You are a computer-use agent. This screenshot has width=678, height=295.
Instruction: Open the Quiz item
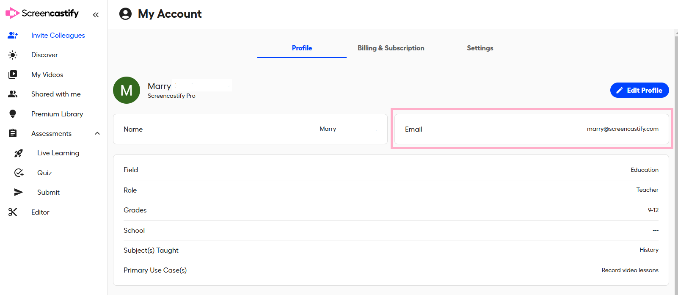click(44, 173)
